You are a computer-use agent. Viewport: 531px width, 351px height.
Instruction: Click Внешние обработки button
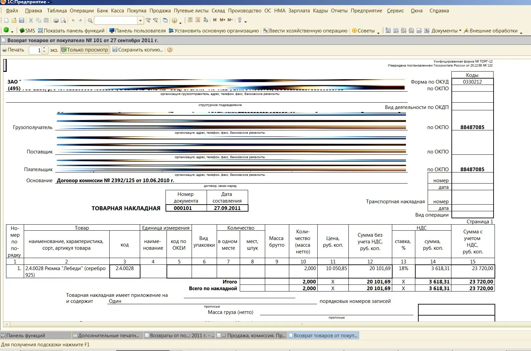pos(491,30)
